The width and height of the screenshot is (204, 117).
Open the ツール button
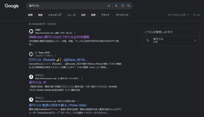196,15
